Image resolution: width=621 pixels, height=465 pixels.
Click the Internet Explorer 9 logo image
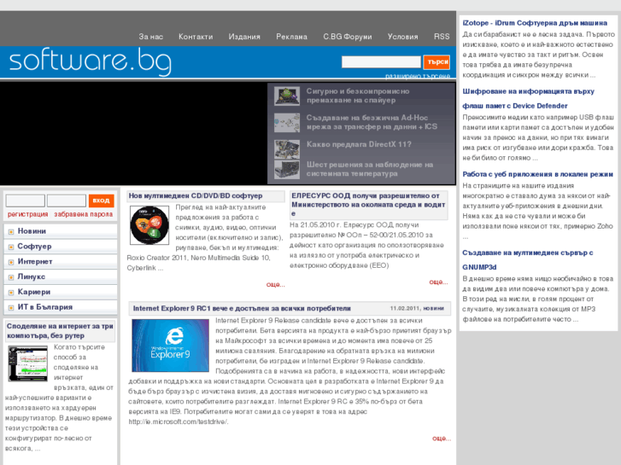[x=170, y=346]
